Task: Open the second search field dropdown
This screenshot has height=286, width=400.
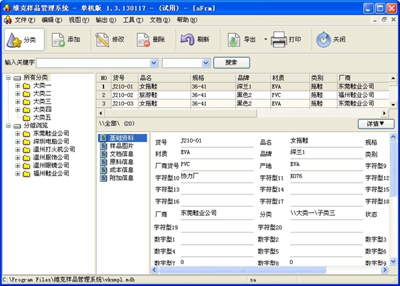Action: click(x=206, y=63)
